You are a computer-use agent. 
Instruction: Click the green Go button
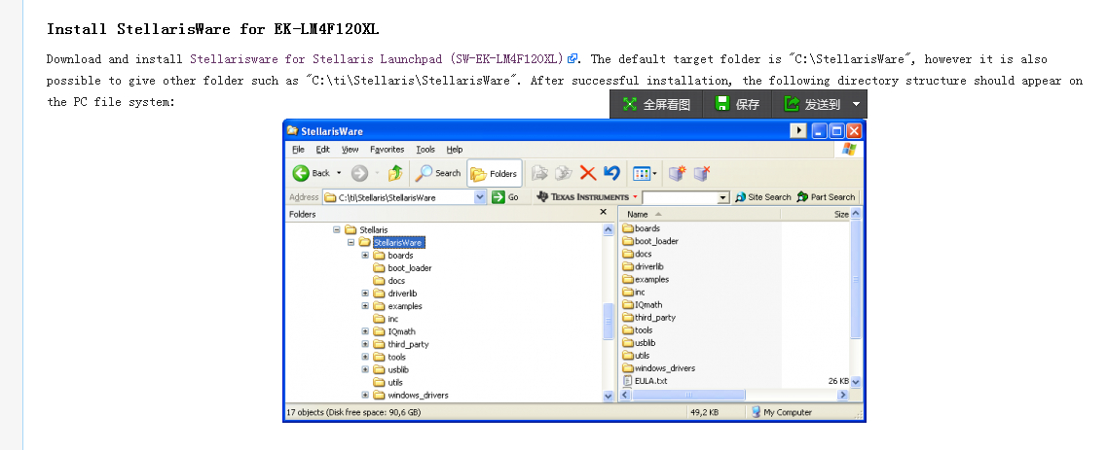pos(506,197)
